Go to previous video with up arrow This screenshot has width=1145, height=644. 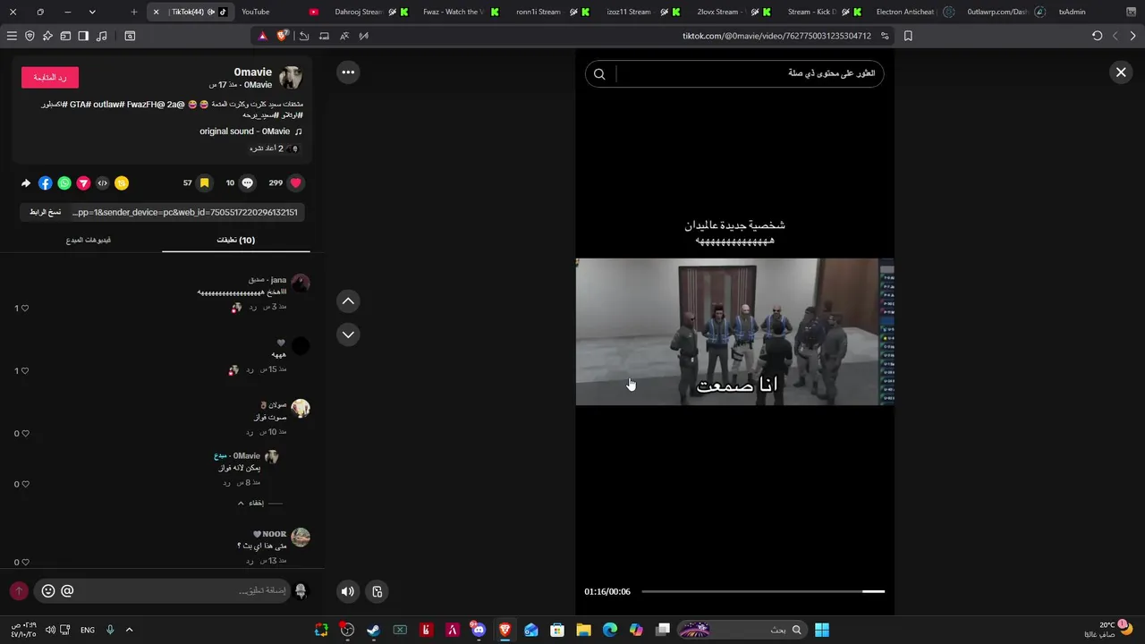click(x=348, y=301)
